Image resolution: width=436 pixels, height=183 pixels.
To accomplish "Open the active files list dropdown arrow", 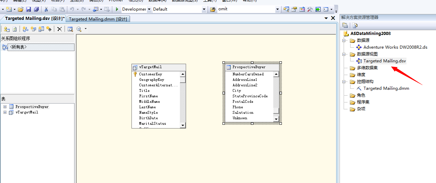I will click(326, 18).
